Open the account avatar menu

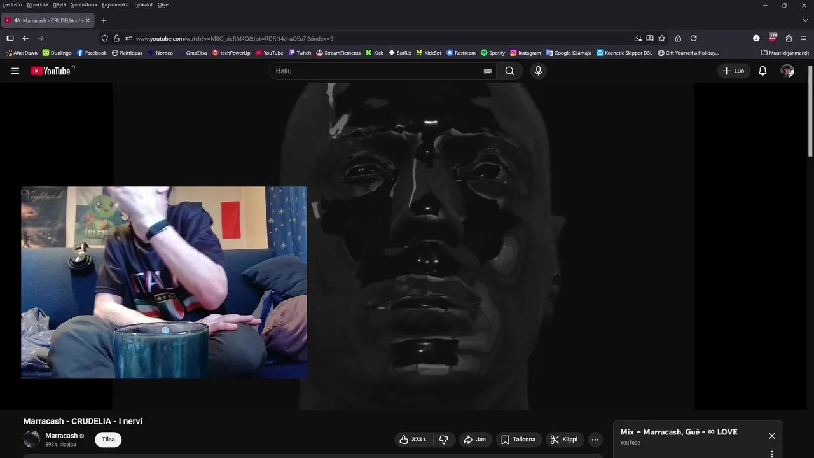(x=787, y=71)
